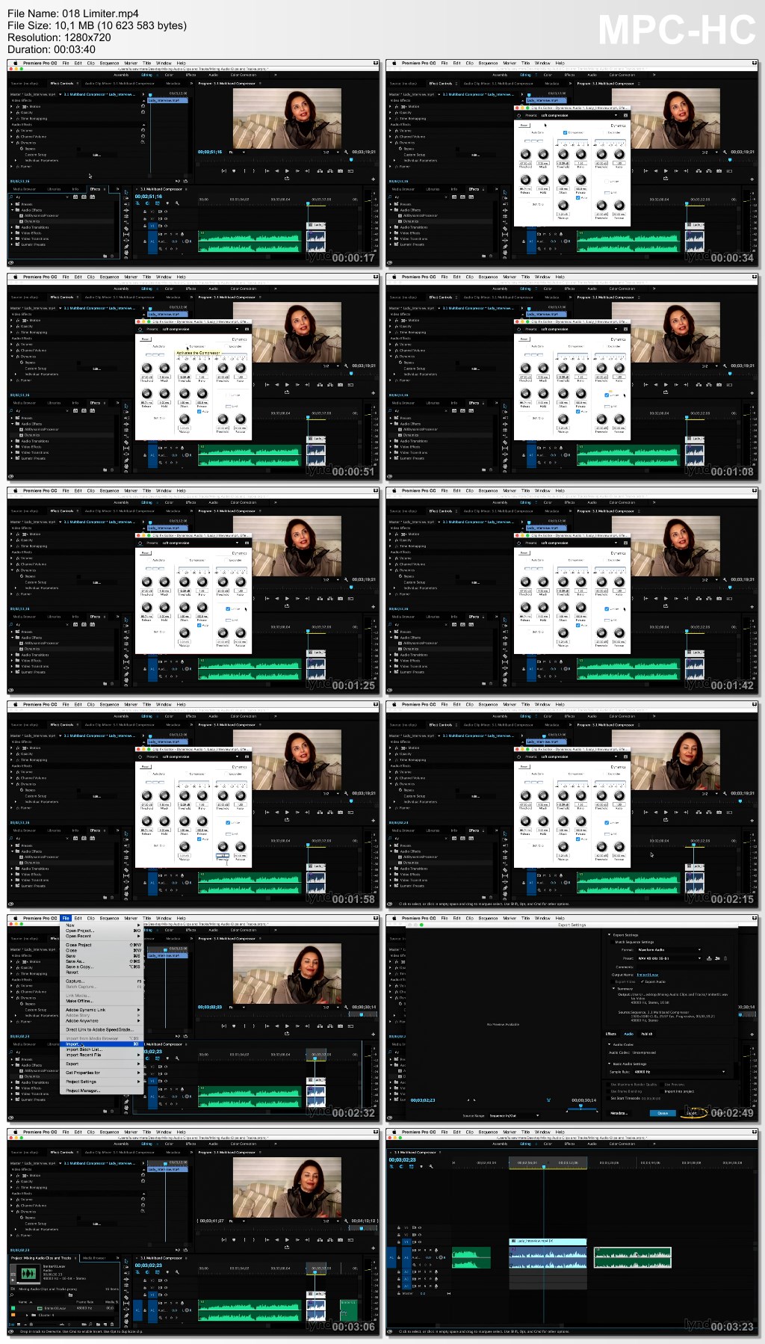Uncheck the Limiter checkbox in the 00:01:08 frame
Viewport: 765px width, 1344px height.
coord(605,395)
